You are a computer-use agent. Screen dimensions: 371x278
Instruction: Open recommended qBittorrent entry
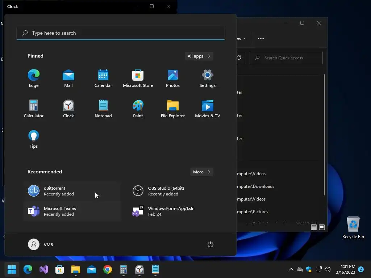pos(72,191)
